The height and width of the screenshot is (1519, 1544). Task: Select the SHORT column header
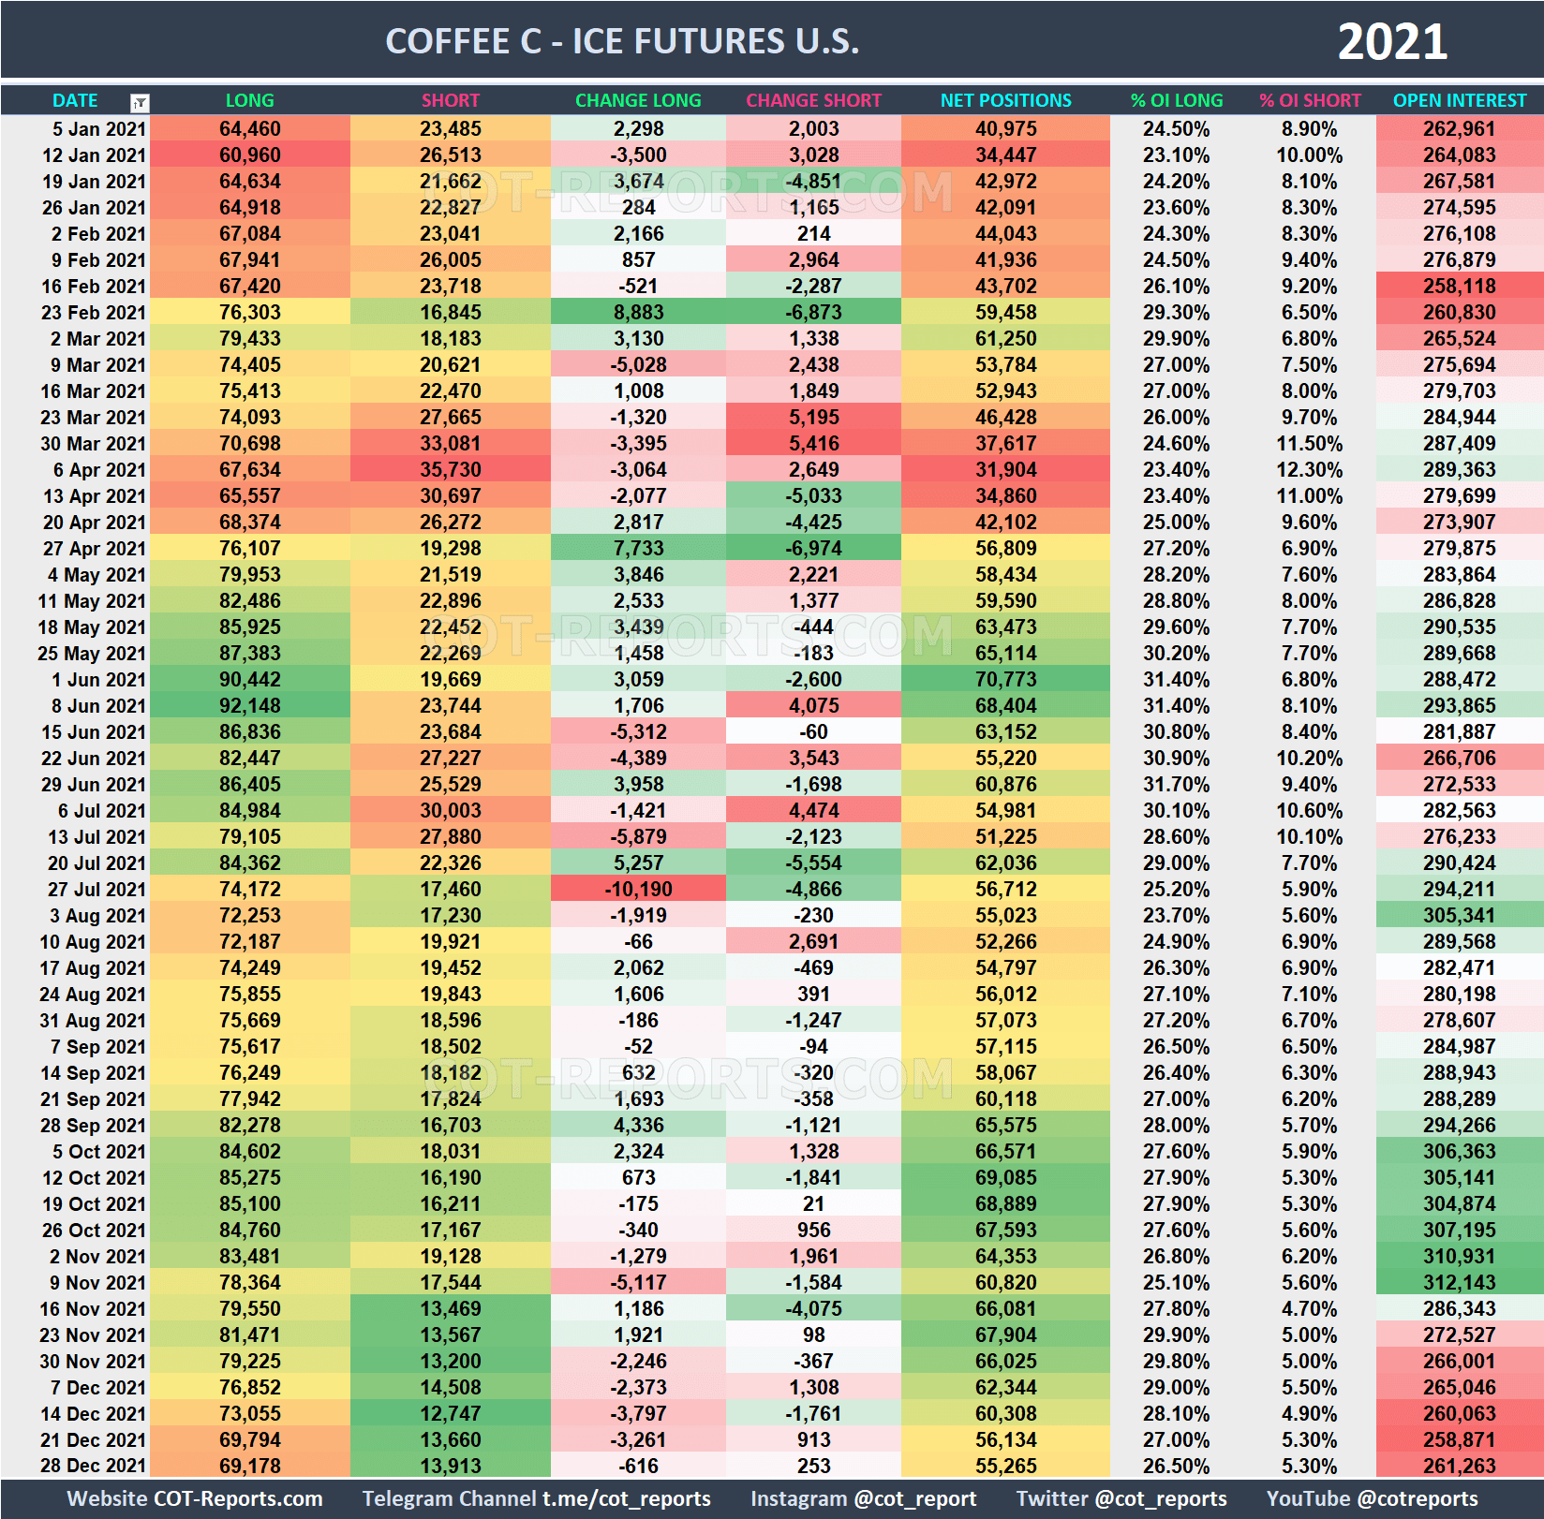[x=450, y=100]
